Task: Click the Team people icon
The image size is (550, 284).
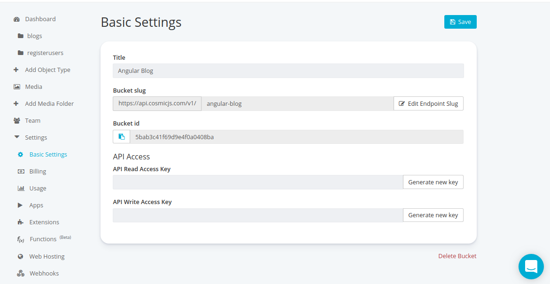Action: coord(16,121)
